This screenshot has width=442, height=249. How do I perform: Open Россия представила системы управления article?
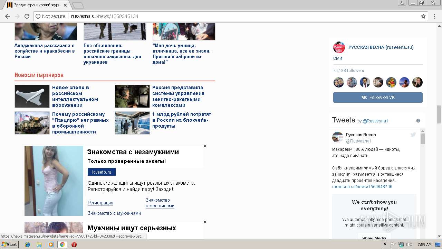(x=178, y=96)
